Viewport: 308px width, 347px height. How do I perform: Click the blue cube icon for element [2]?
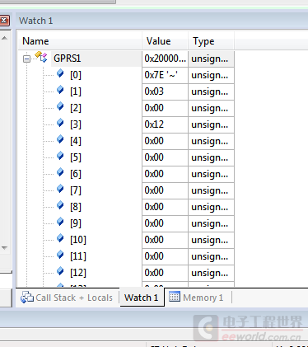click(60, 106)
